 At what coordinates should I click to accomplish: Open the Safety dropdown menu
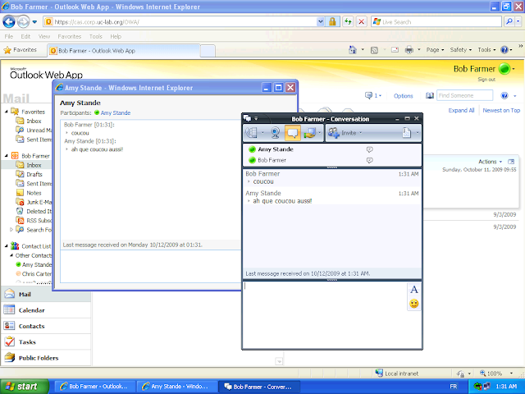pos(461,50)
